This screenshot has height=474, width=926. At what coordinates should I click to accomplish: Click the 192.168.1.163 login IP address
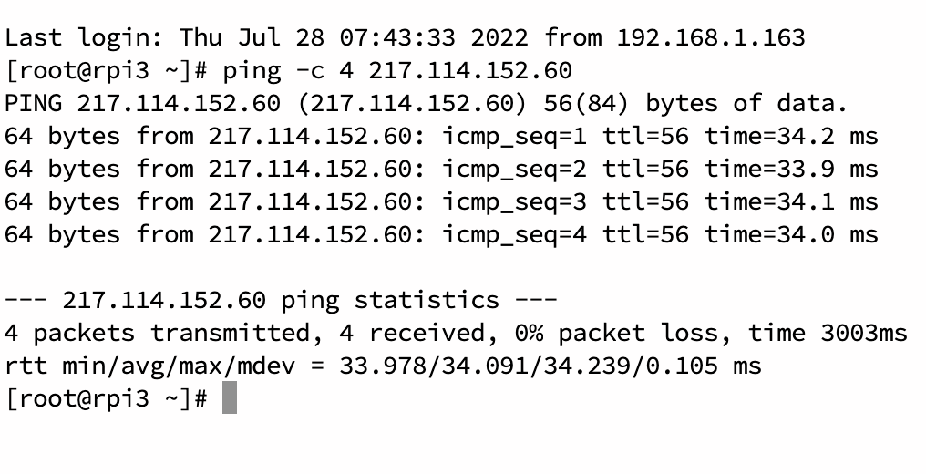pyautogui.click(x=711, y=37)
